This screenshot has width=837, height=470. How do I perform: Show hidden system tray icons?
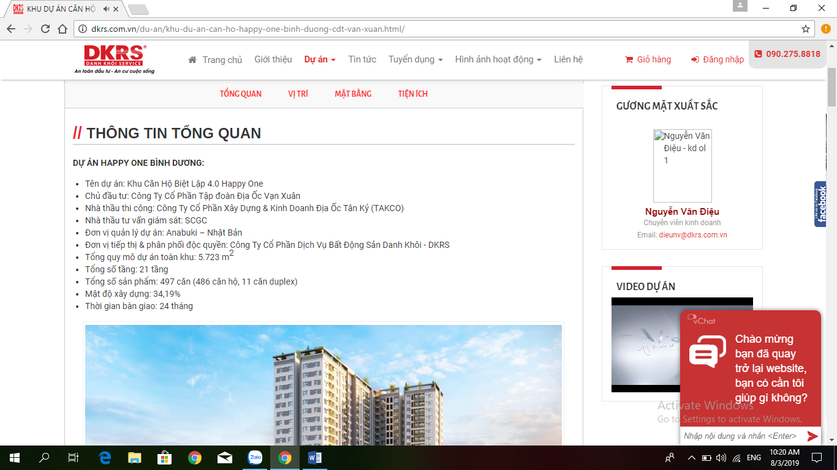tap(691, 458)
